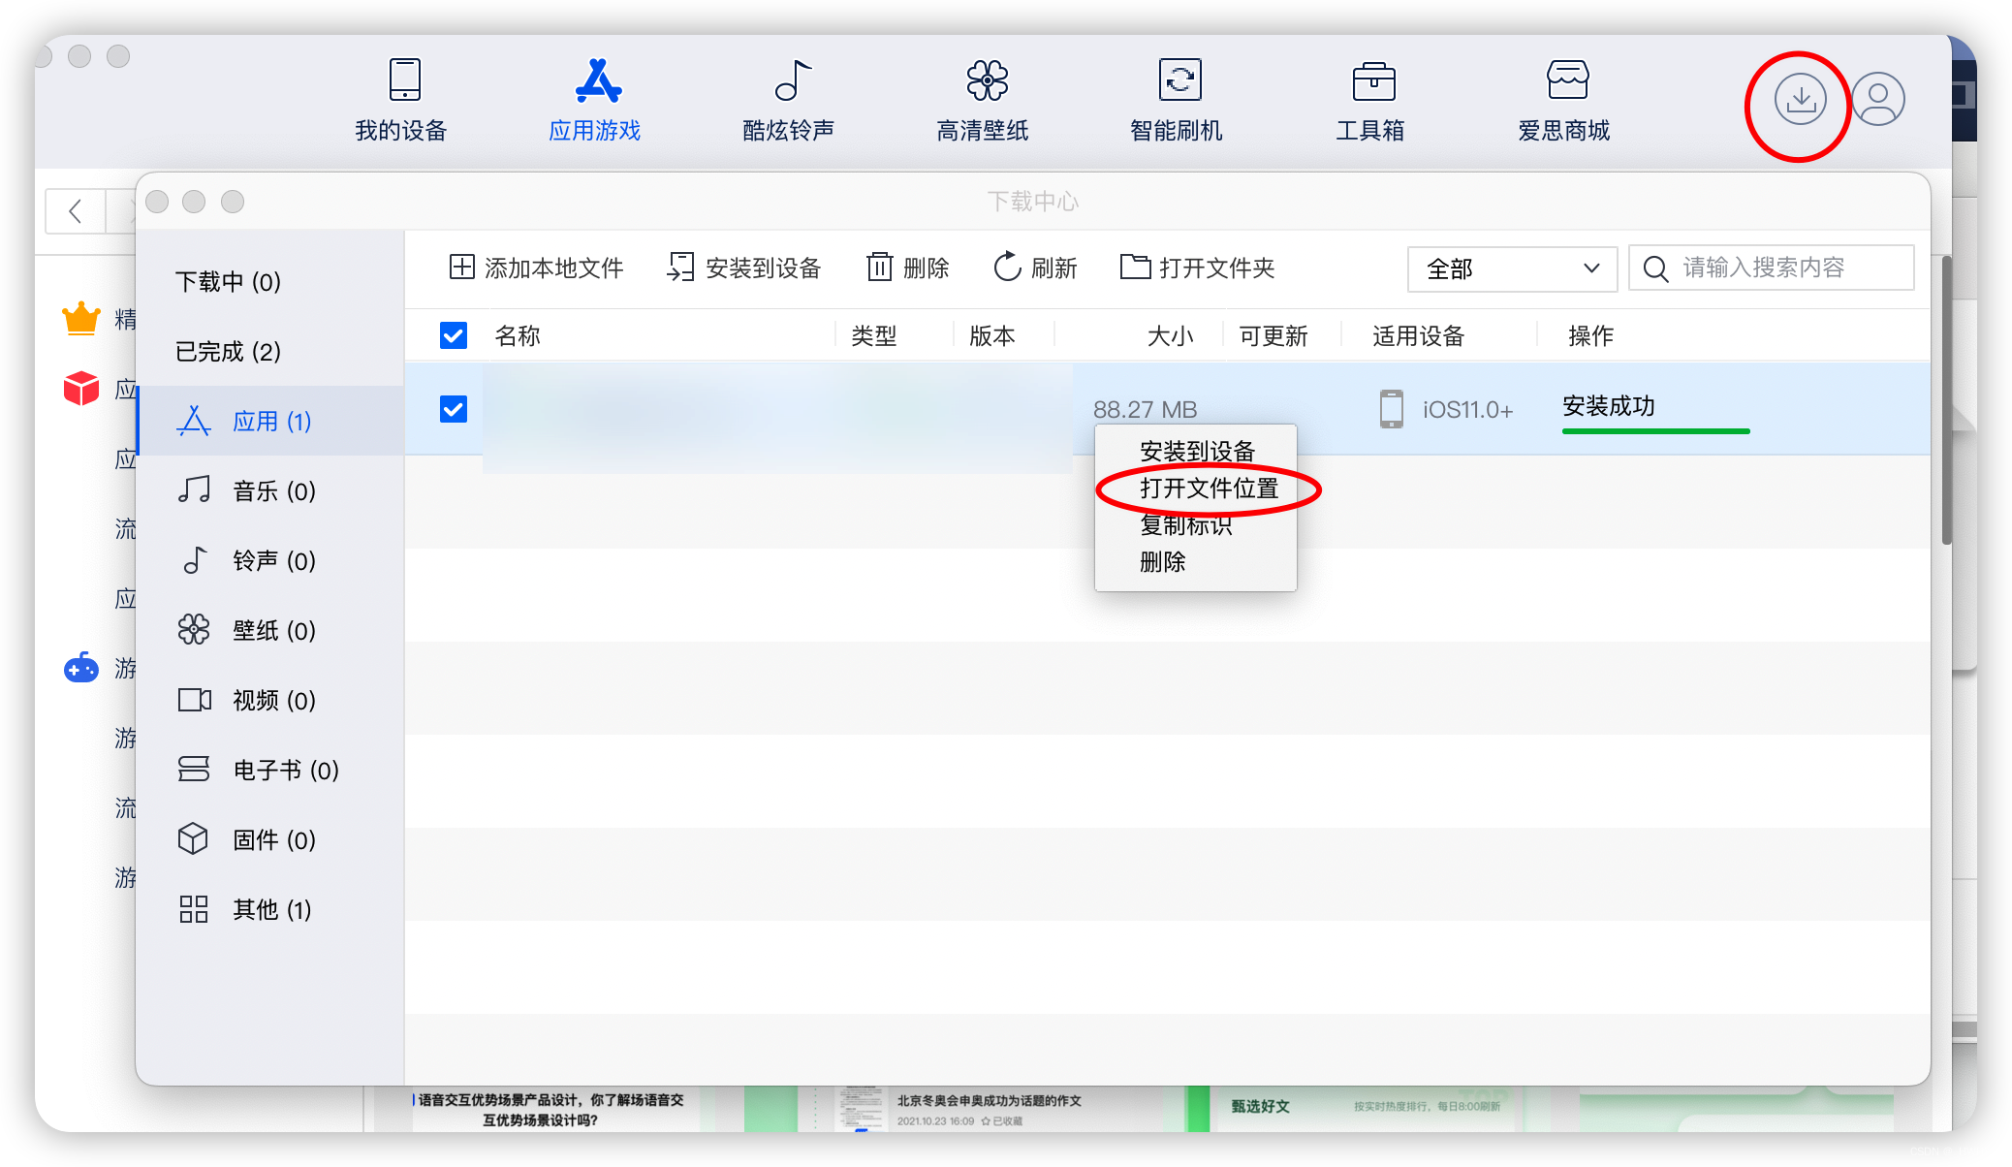Click the iOS11.0+ device cell
The height and width of the screenshot is (1167, 2012).
pyautogui.click(x=1446, y=409)
